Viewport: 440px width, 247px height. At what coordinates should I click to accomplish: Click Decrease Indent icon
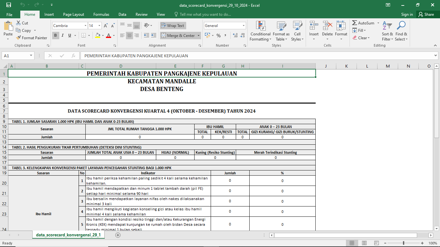tap(146, 35)
